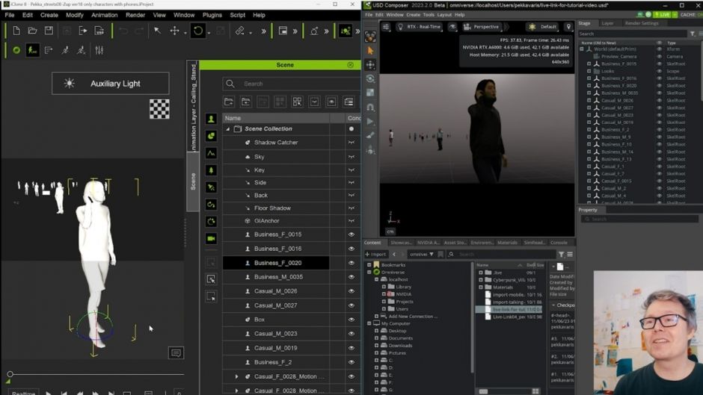The height and width of the screenshot is (395, 703).
Task: Open the Plugins menu in iClone
Action: coord(212,15)
